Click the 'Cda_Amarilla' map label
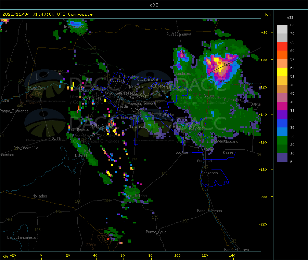Viewport: 308px width, 260px height. [26, 148]
